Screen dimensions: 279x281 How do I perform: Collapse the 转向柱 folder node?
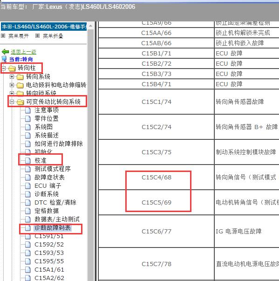[3, 68]
